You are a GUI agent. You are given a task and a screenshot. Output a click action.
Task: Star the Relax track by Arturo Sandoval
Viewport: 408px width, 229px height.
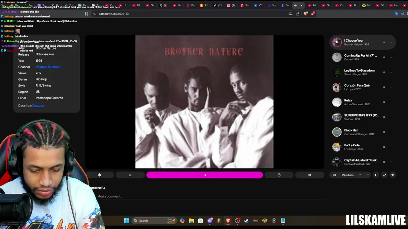pyautogui.click(x=384, y=102)
